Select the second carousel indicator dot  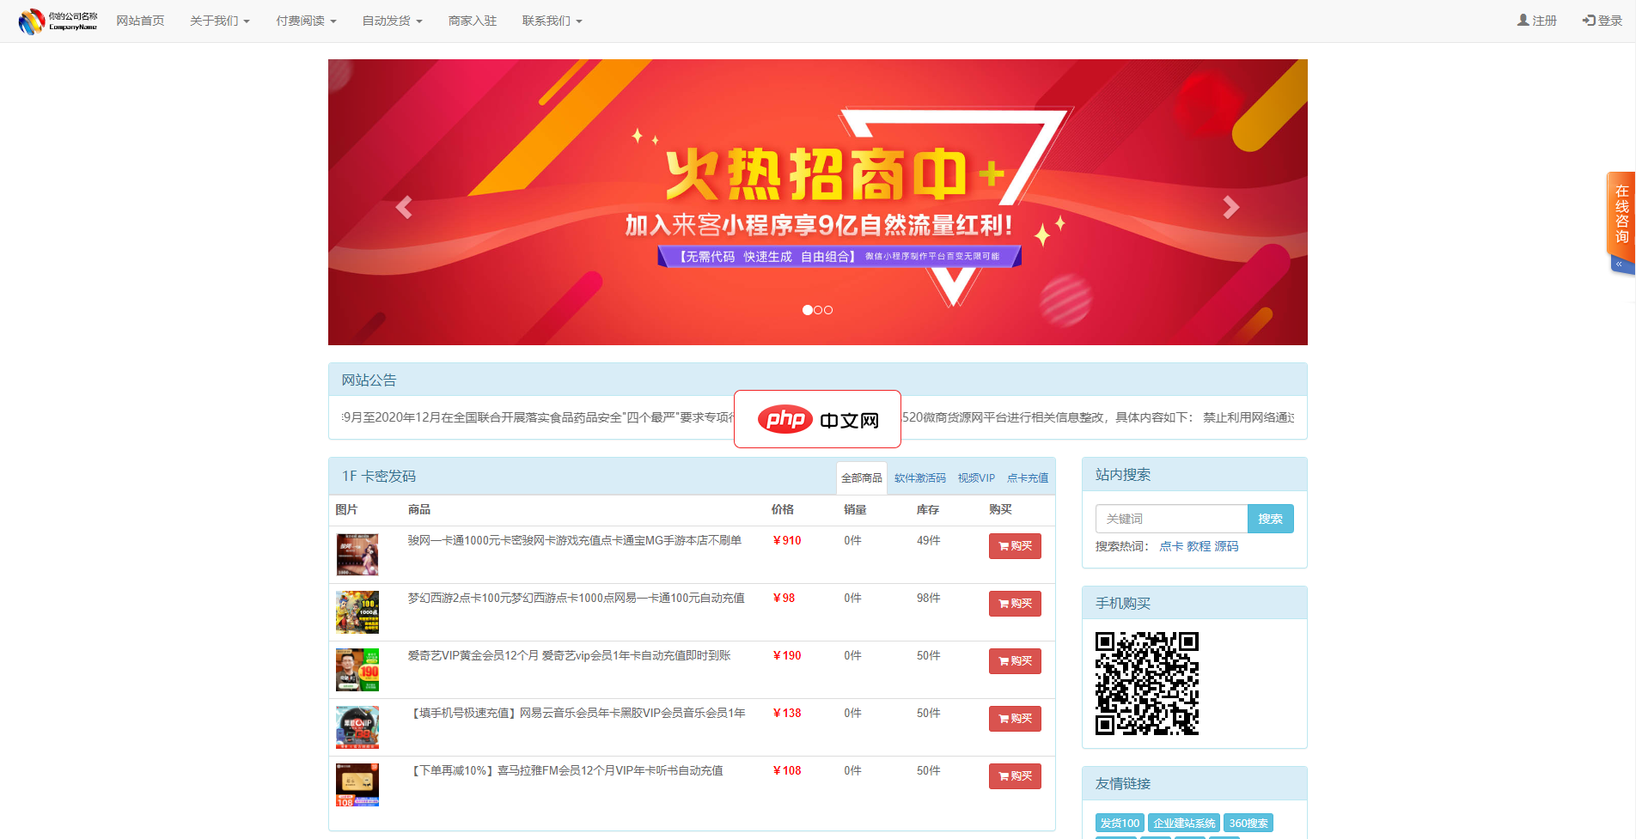(817, 310)
